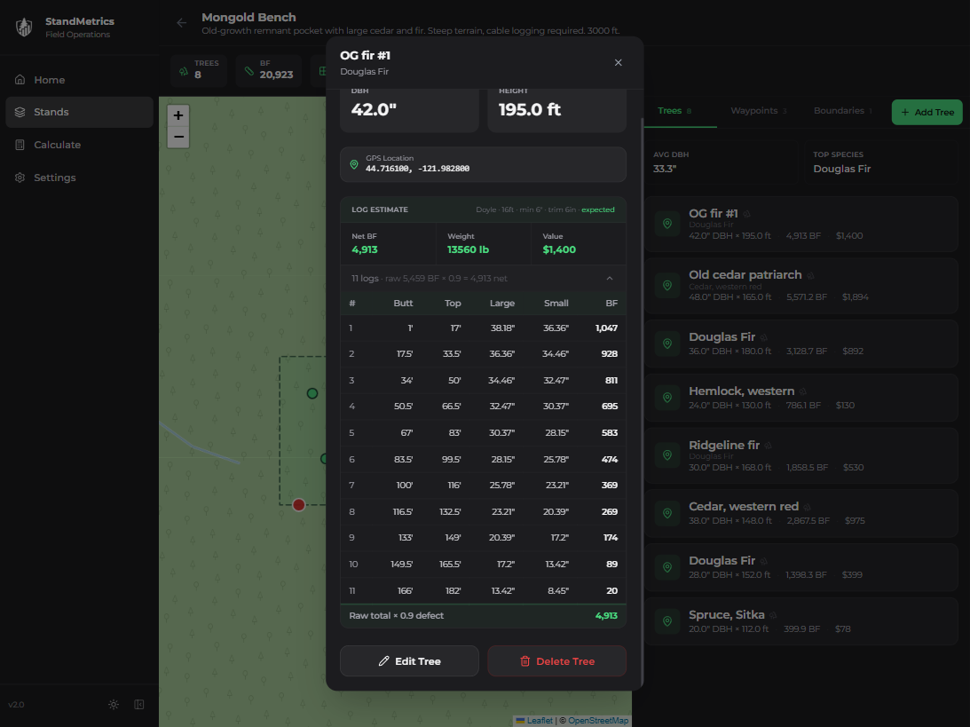Open Settings in the sidebar
The image size is (970, 727).
pyautogui.click(x=54, y=178)
